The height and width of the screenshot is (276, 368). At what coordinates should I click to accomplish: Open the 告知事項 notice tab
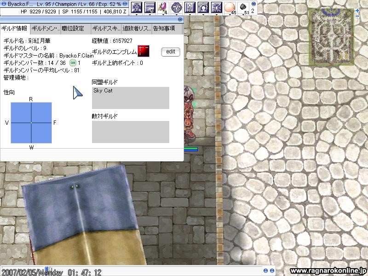(x=167, y=29)
